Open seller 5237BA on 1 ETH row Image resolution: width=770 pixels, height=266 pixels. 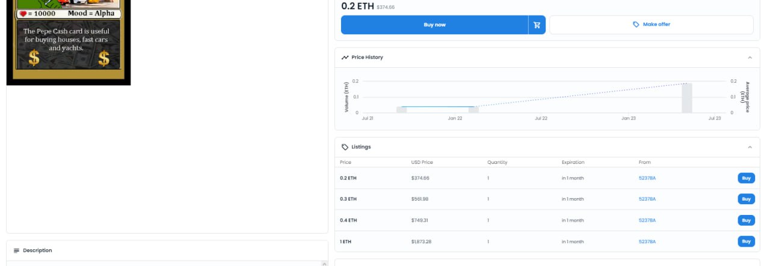click(x=647, y=241)
